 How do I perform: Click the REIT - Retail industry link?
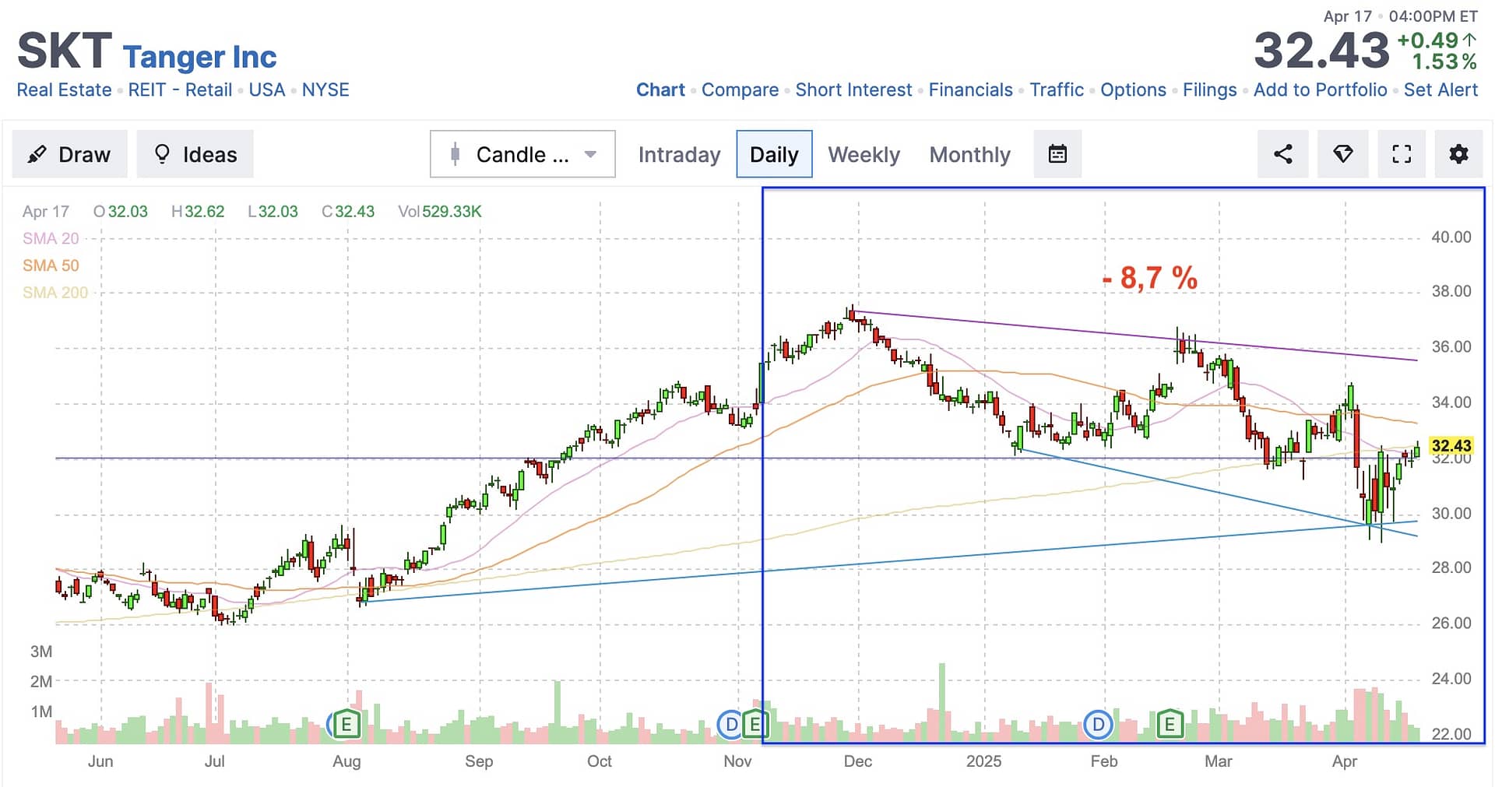(x=180, y=90)
